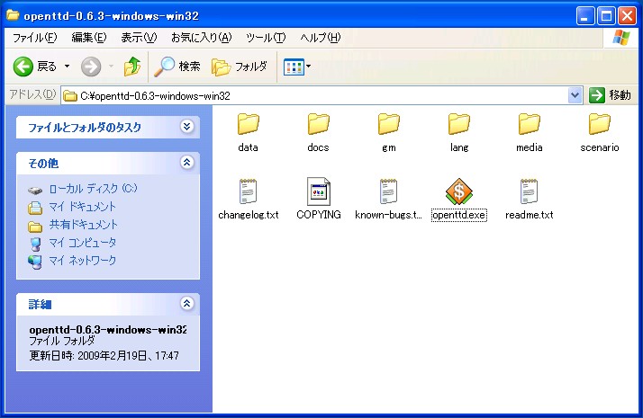Open the File (ファイル) menu
Image resolution: width=643 pixels, height=418 pixels.
(x=34, y=38)
